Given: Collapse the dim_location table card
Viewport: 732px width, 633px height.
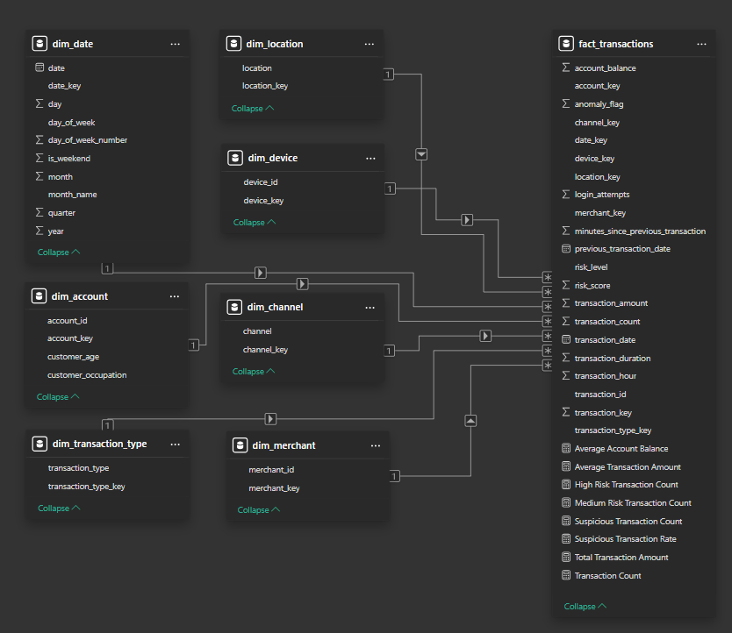Looking at the screenshot, I should pyautogui.click(x=253, y=108).
